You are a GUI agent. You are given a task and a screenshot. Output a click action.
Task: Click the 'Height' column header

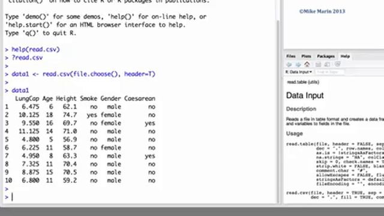click(x=67, y=98)
